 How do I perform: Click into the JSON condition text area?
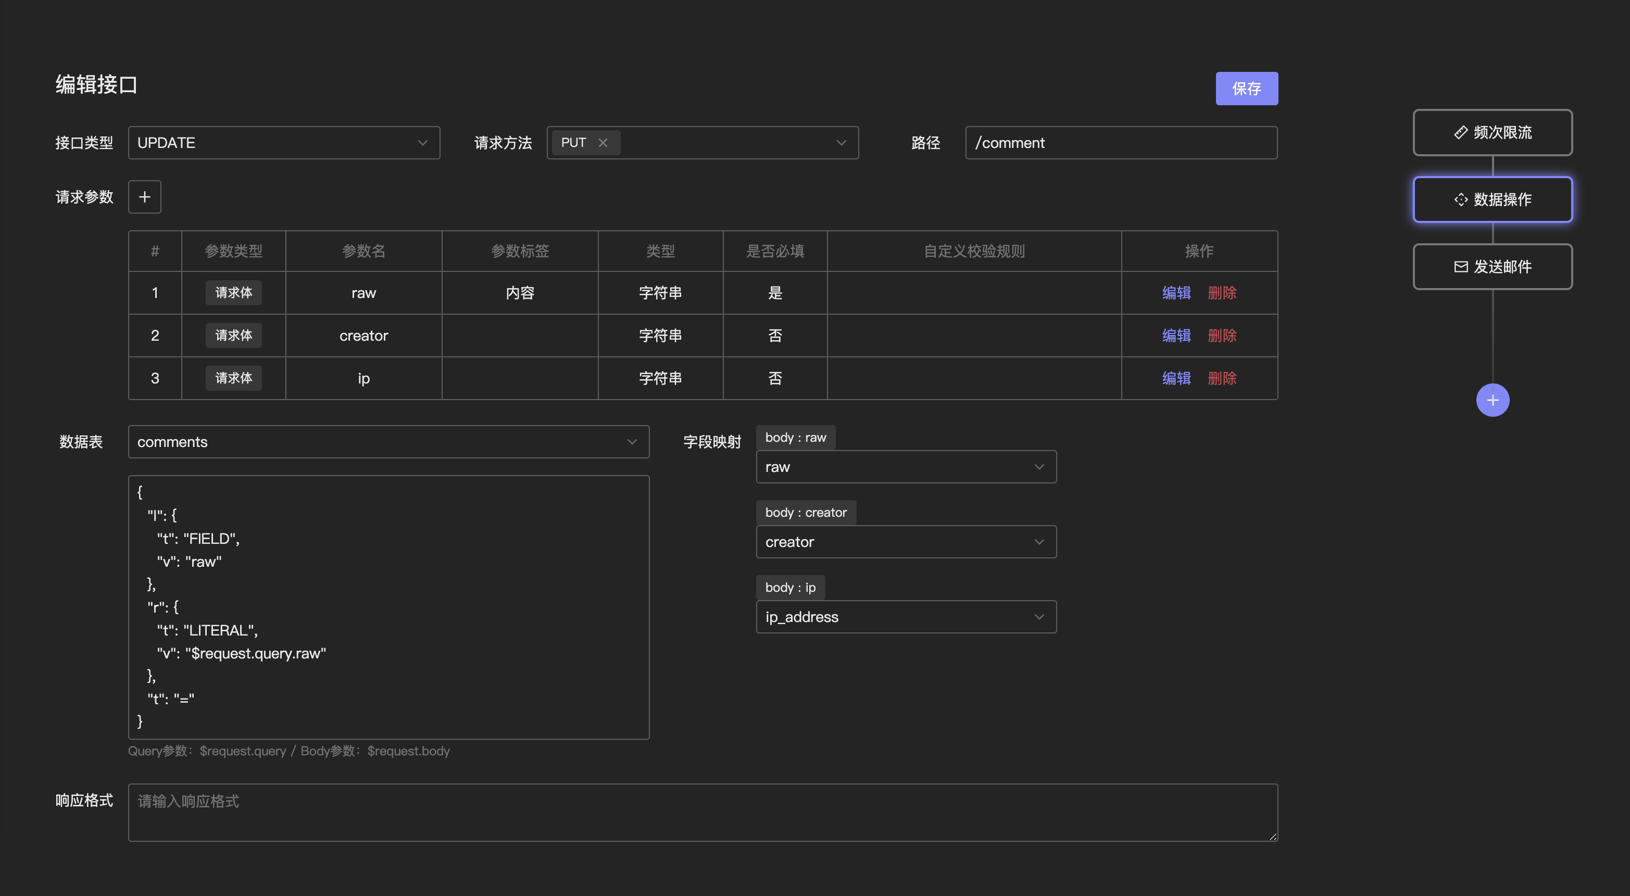tap(388, 606)
